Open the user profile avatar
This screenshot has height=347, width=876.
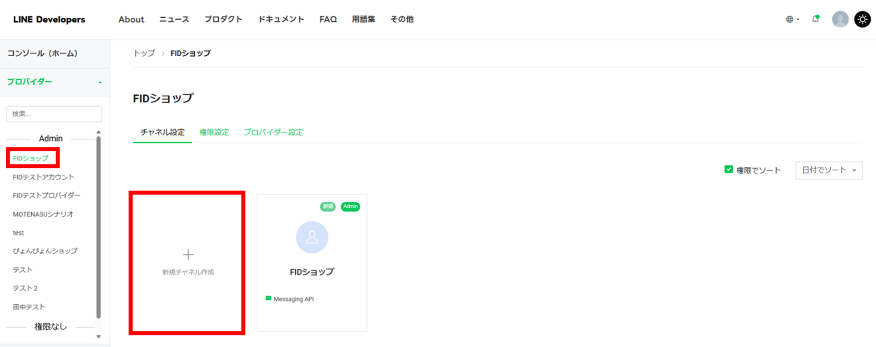tap(840, 19)
